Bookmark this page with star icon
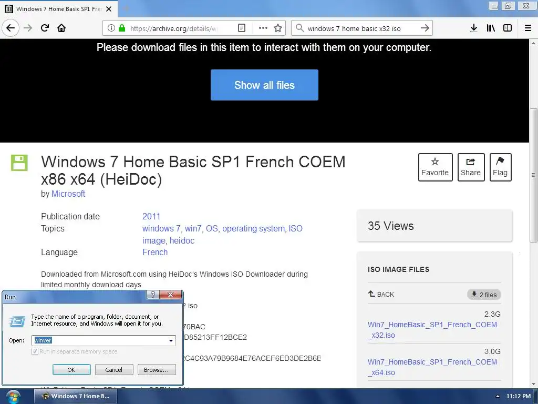Screen dimensions: 538x404 pyautogui.click(x=278, y=28)
